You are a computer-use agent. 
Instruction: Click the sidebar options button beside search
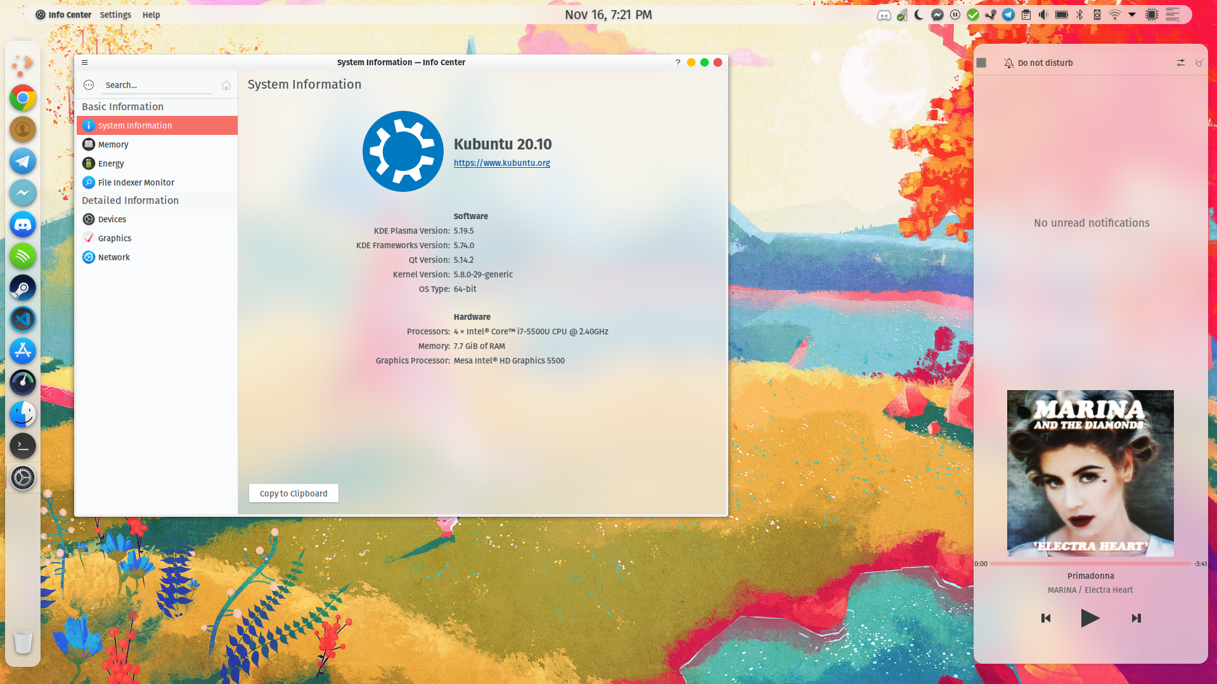click(89, 85)
